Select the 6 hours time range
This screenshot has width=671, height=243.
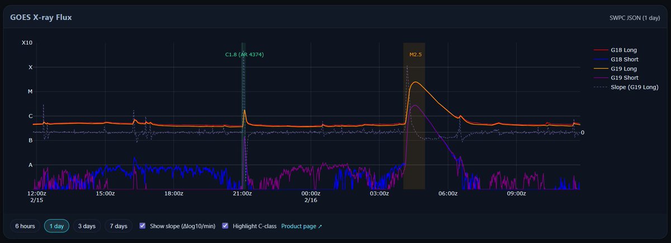[x=25, y=226]
